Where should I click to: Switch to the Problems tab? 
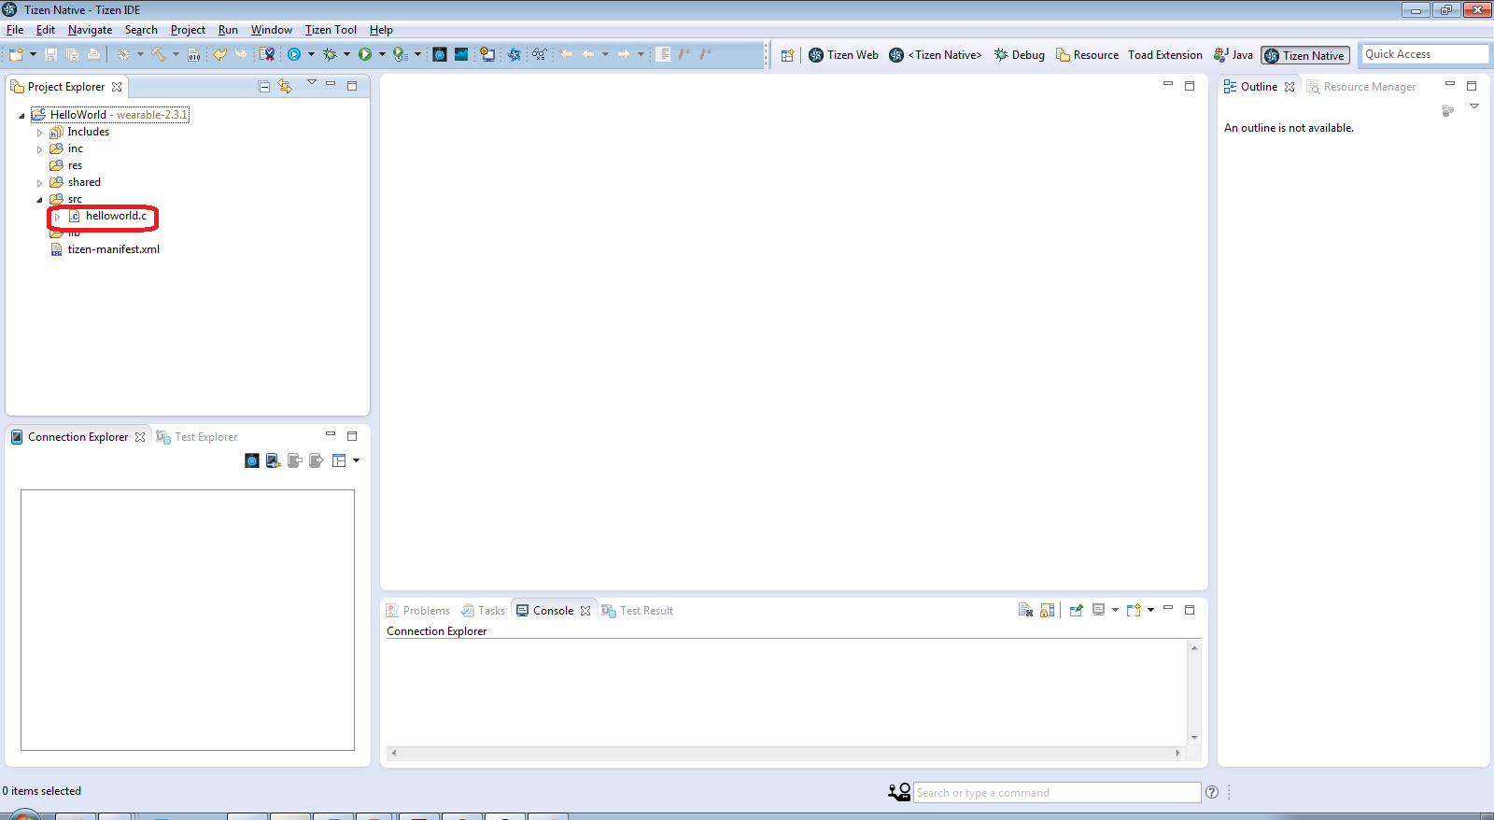[418, 611]
